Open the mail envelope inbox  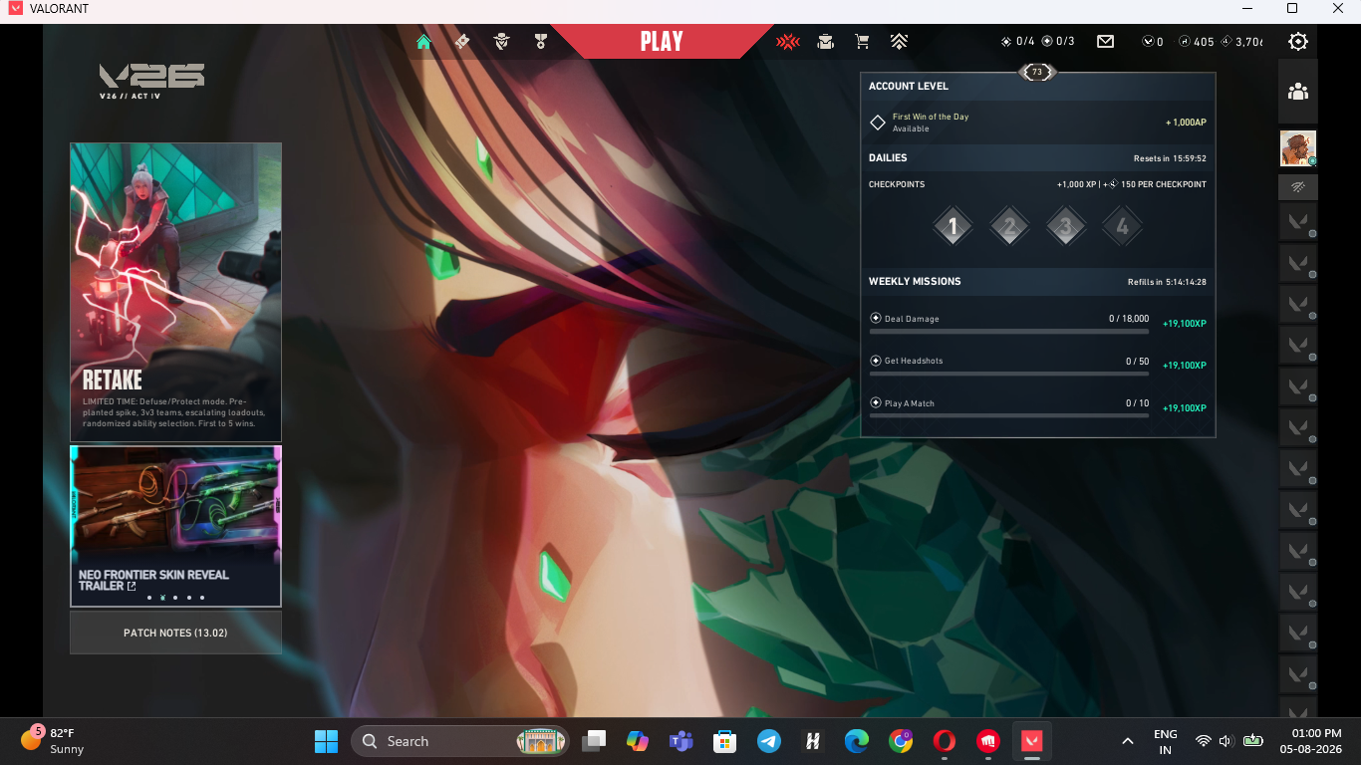click(x=1105, y=42)
